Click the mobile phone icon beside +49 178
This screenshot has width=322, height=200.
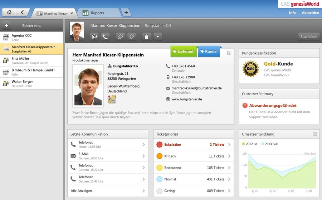coord(168,77)
